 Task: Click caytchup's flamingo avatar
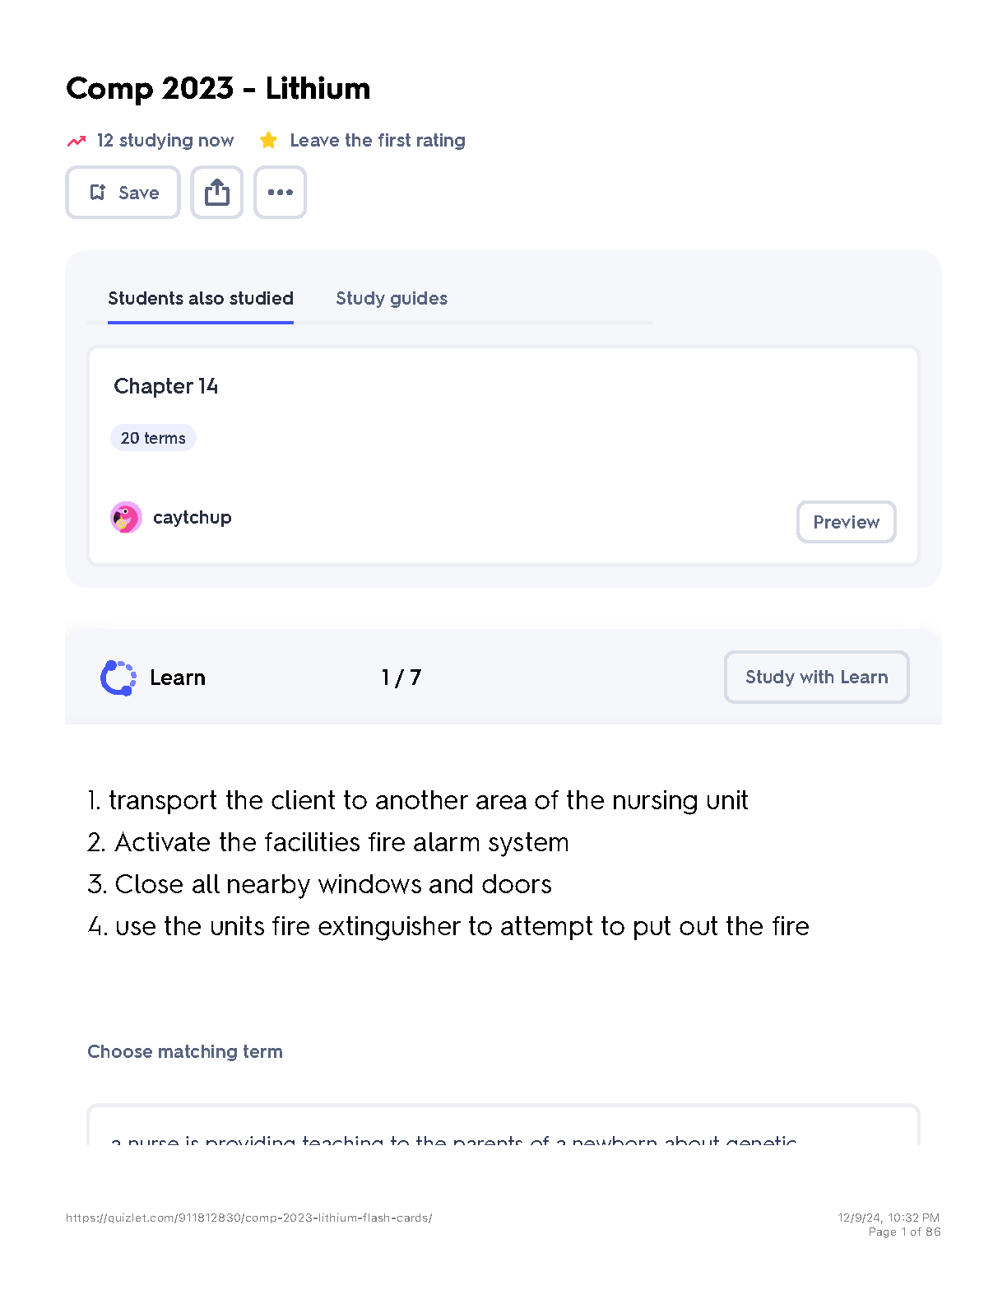[x=126, y=518]
